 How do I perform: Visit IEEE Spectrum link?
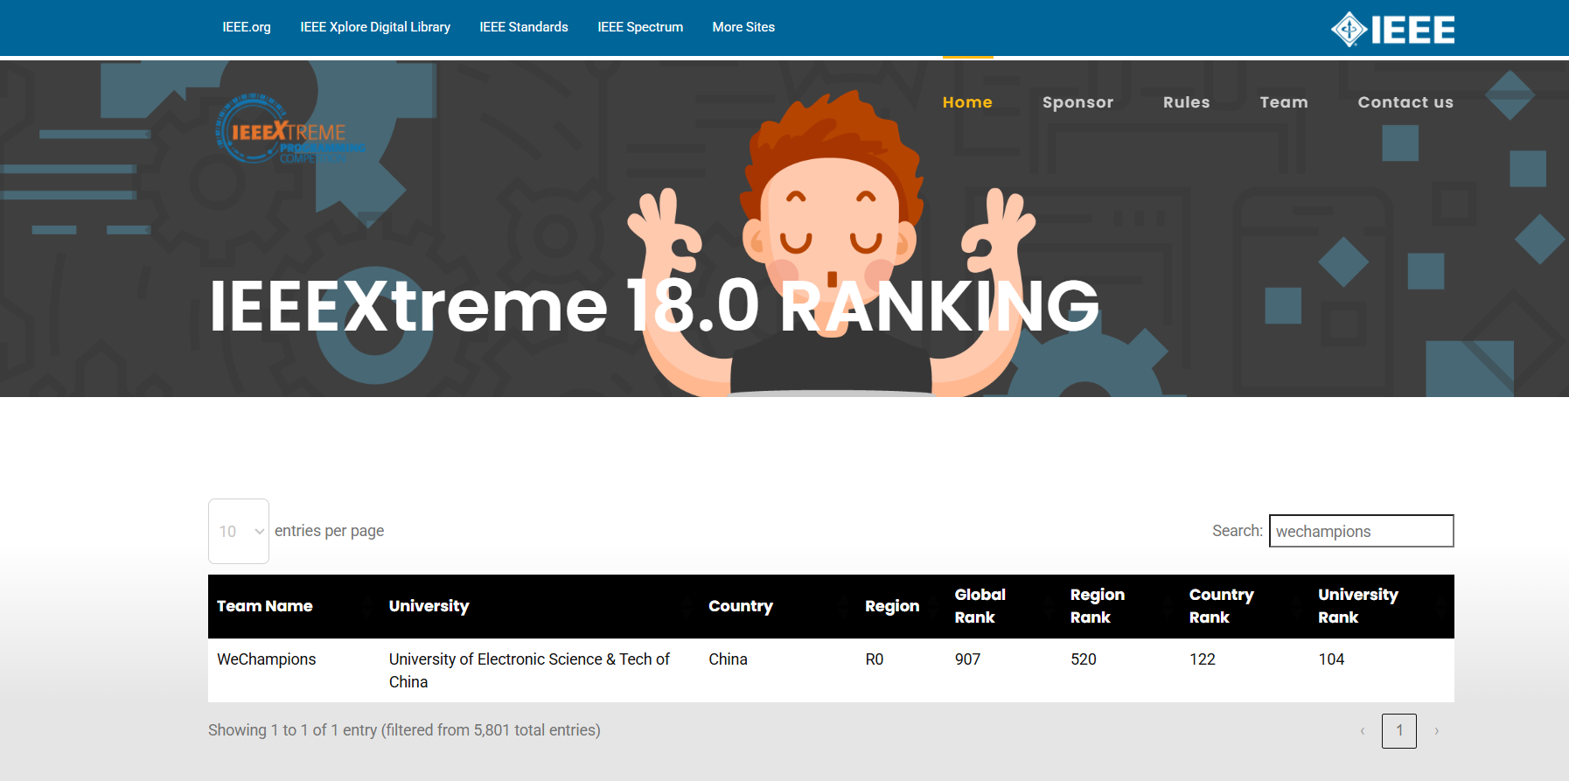[x=640, y=27]
